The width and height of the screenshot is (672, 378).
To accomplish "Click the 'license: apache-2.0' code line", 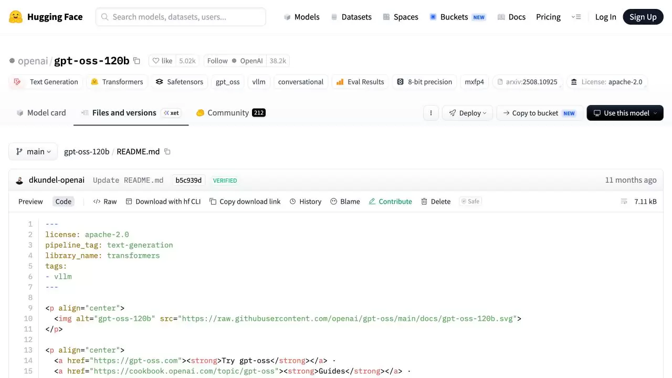I will 87,235.
